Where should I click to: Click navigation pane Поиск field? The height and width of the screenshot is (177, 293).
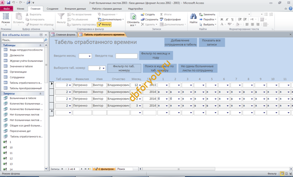23,40
